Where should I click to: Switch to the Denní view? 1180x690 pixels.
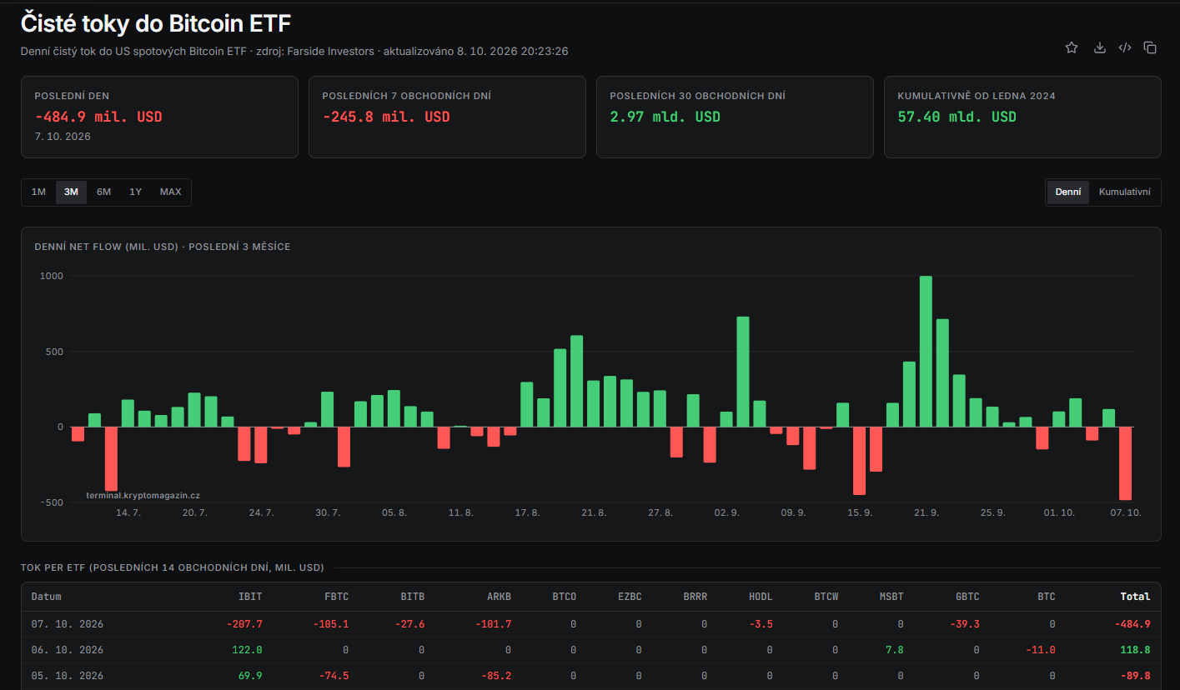[1068, 192]
